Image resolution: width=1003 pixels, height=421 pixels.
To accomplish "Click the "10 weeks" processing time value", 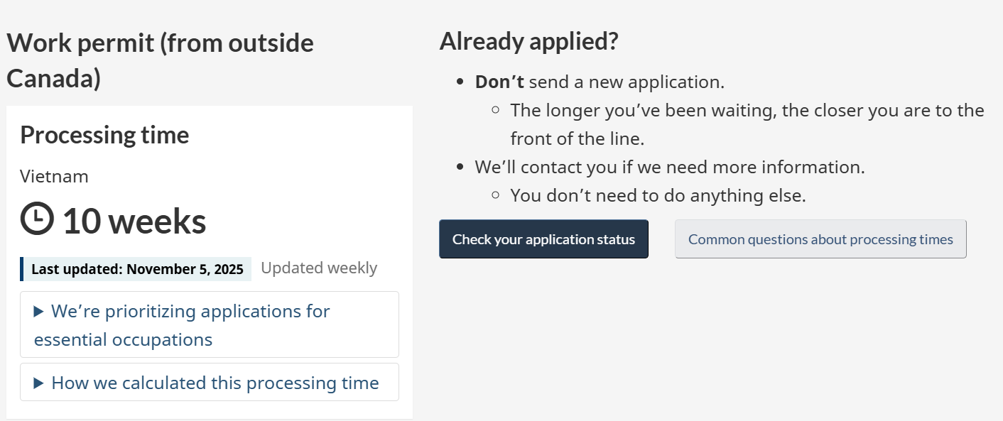I will [x=134, y=221].
